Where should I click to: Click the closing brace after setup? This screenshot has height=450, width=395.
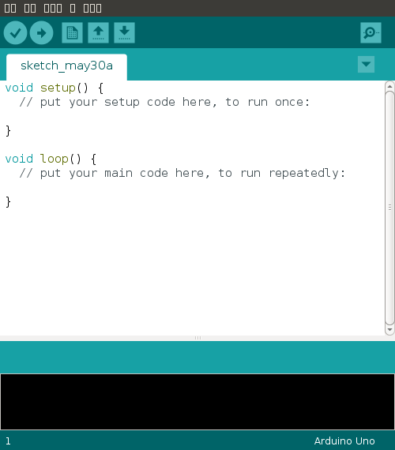coord(8,131)
